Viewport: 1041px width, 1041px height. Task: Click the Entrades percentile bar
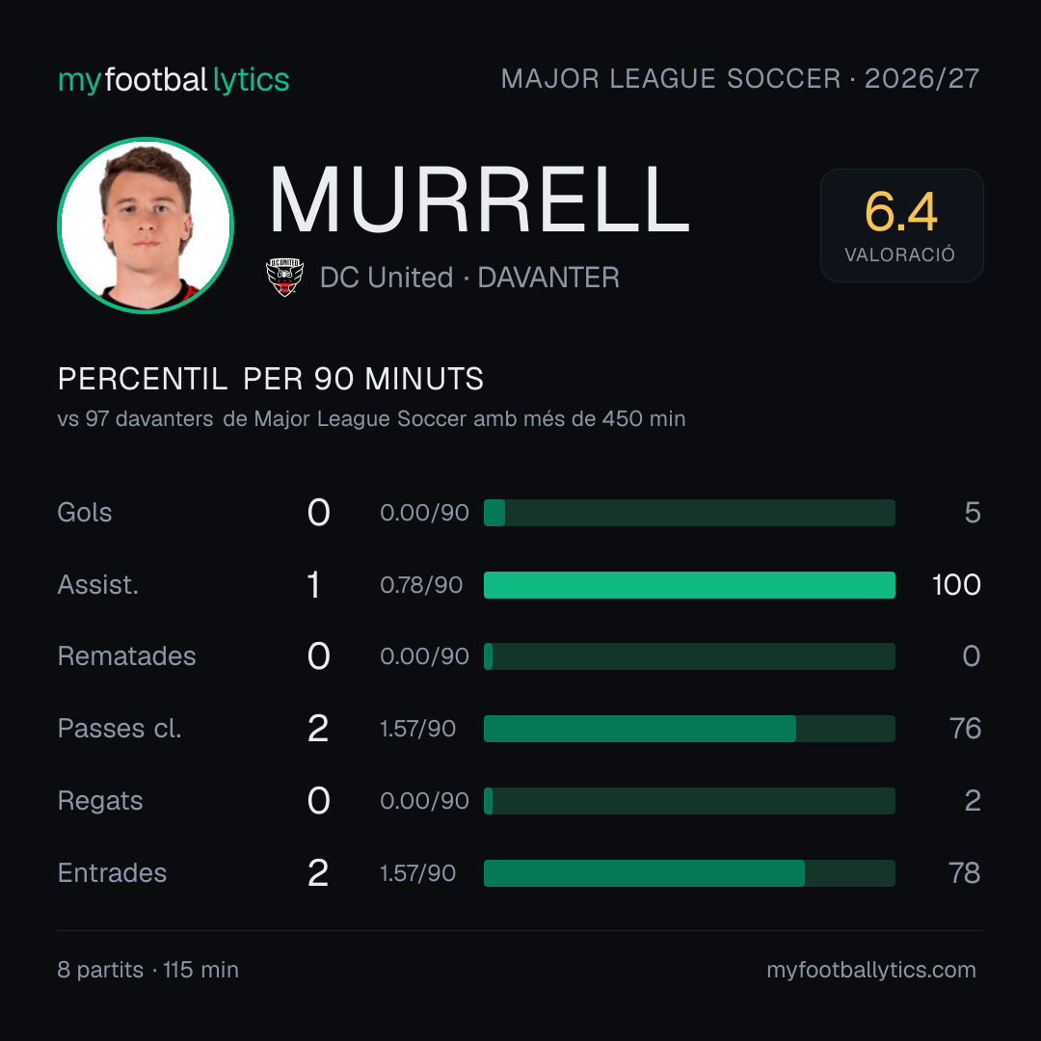[x=689, y=873]
